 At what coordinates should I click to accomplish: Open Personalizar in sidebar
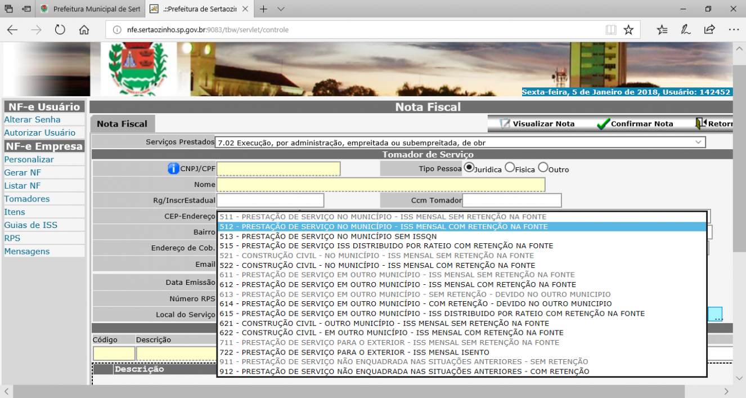pyautogui.click(x=29, y=159)
